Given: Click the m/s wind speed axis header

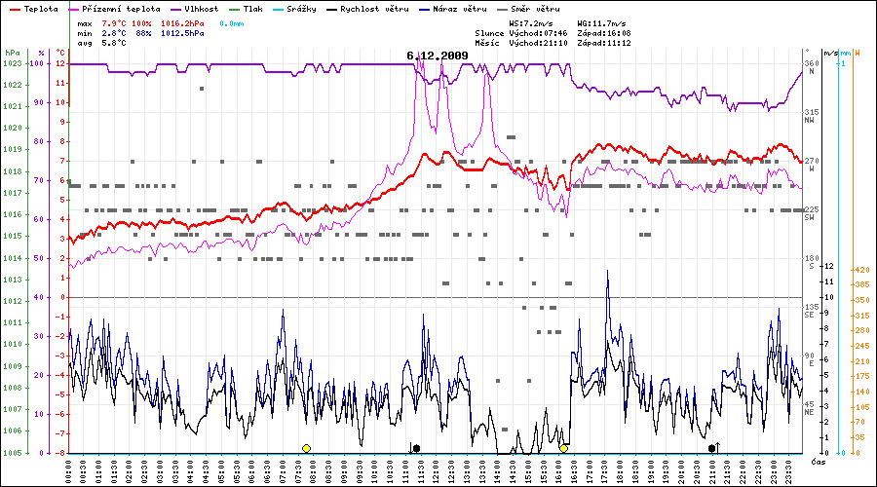Looking at the screenshot, I should [x=829, y=52].
